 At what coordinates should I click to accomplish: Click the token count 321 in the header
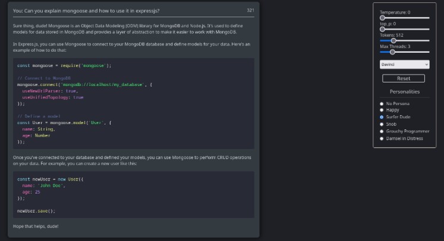pos(250,11)
